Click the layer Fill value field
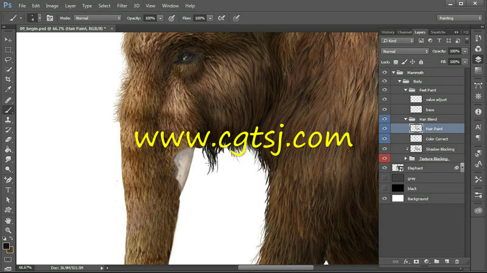 455,62
